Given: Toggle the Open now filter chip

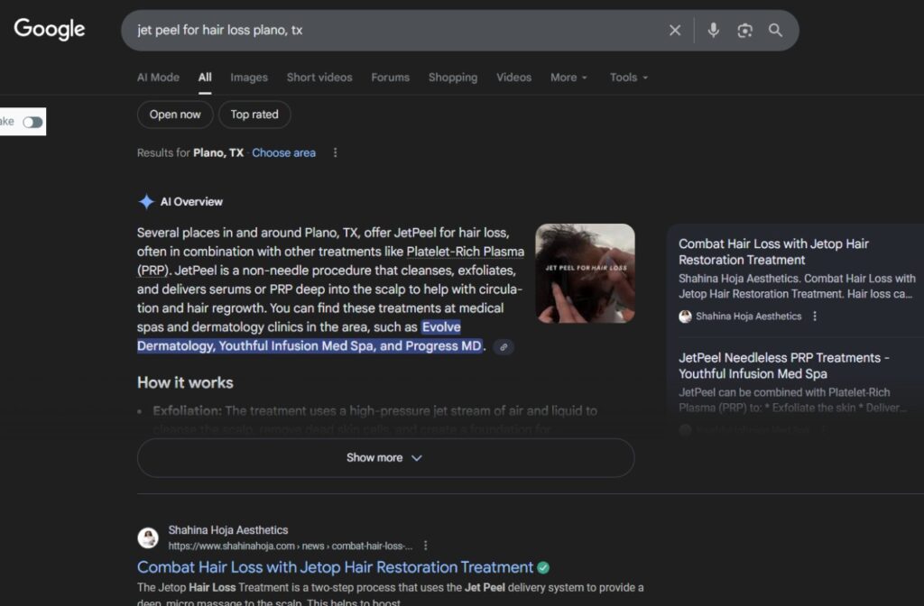Looking at the screenshot, I should tap(175, 115).
